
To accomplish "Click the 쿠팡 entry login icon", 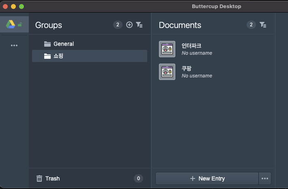I will (x=167, y=72).
